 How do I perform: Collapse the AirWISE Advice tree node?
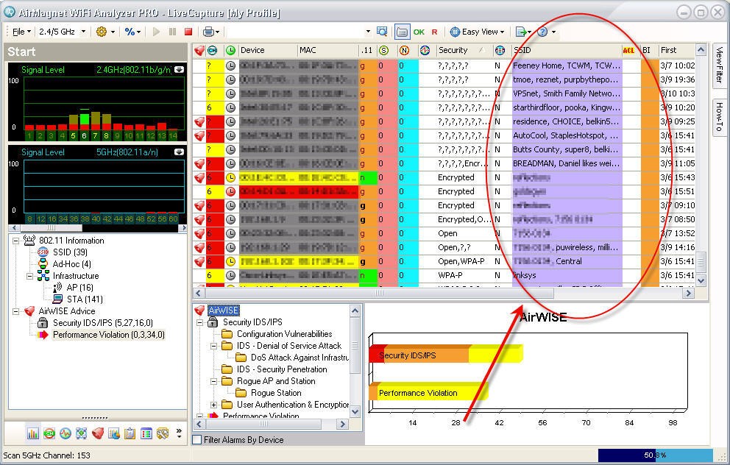coord(16,311)
